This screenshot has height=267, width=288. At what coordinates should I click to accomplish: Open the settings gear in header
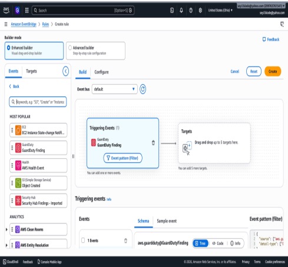pos(200,10)
